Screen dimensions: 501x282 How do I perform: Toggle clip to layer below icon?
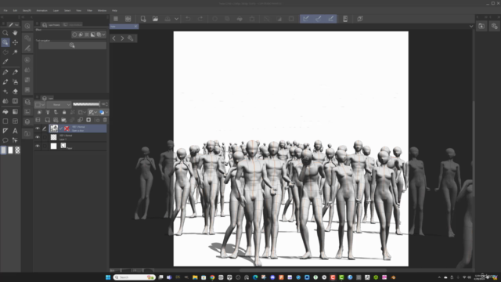tap(39, 112)
